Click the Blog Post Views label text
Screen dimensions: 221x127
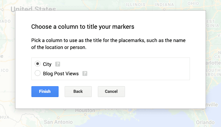click(x=61, y=73)
